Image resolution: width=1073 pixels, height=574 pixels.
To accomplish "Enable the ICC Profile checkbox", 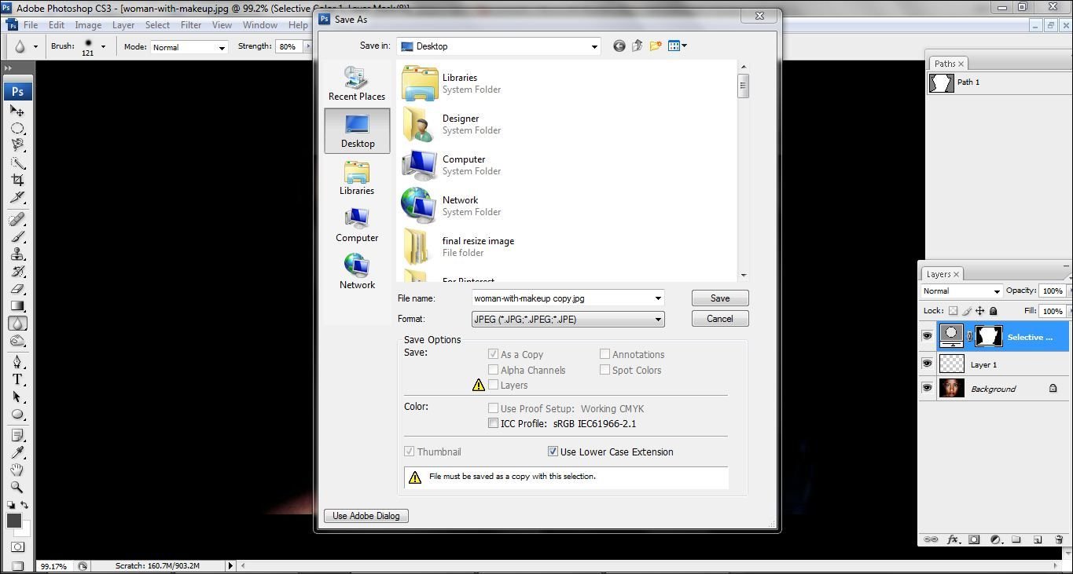I will coord(493,423).
